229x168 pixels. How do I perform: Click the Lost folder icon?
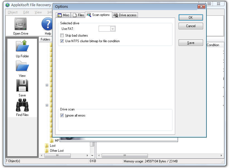[47, 146]
